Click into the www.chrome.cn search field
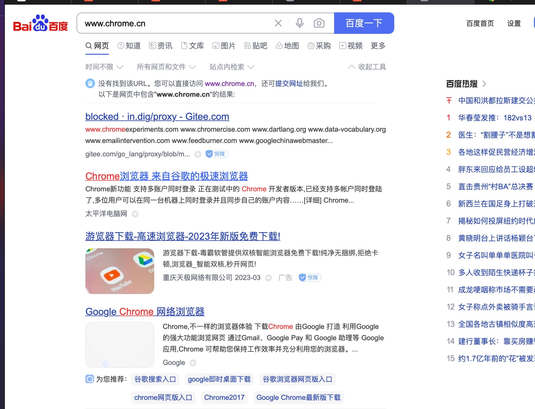Image resolution: width=535 pixels, height=409 pixels. pos(176,23)
